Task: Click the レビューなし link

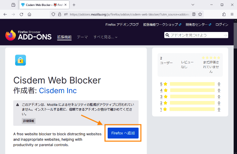Action: pos(187,65)
